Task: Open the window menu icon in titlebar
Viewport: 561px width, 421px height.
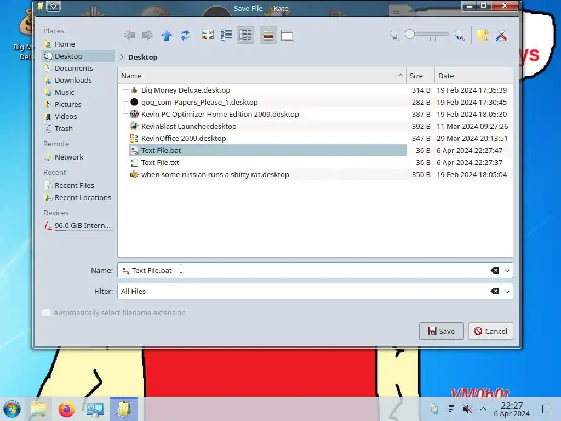Action: coord(41,5)
